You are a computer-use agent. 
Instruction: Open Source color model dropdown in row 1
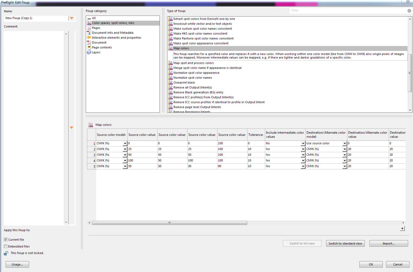point(125,143)
